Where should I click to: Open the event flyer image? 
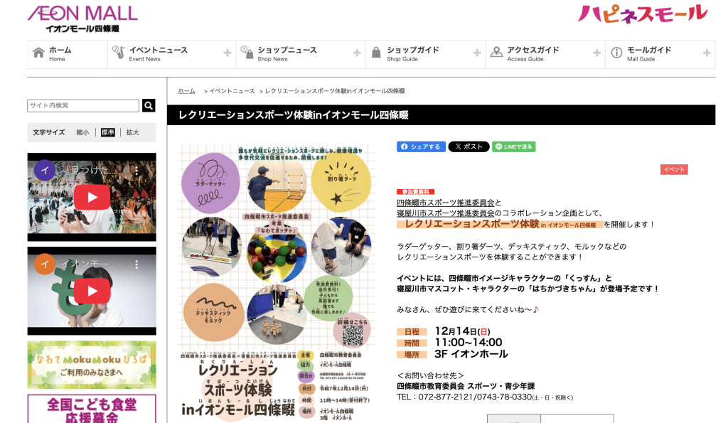(277, 283)
